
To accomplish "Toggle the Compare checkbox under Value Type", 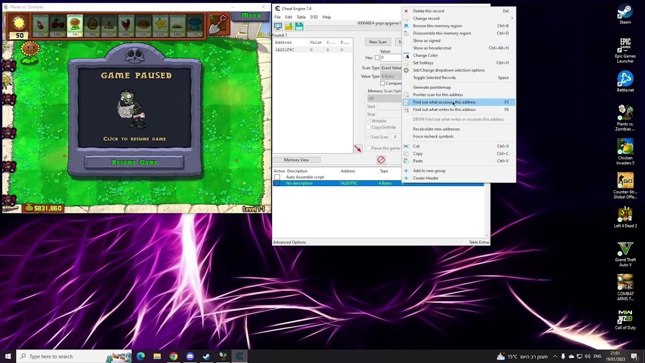I will pyautogui.click(x=382, y=84).
